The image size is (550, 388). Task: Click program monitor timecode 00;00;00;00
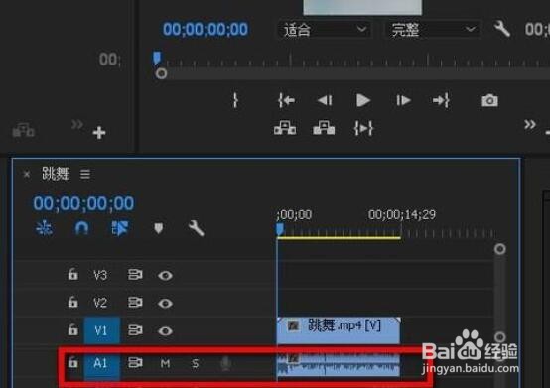point(206,29)
